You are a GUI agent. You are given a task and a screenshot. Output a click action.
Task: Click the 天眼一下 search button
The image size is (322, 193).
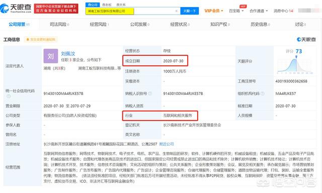[x=190, y=11]
